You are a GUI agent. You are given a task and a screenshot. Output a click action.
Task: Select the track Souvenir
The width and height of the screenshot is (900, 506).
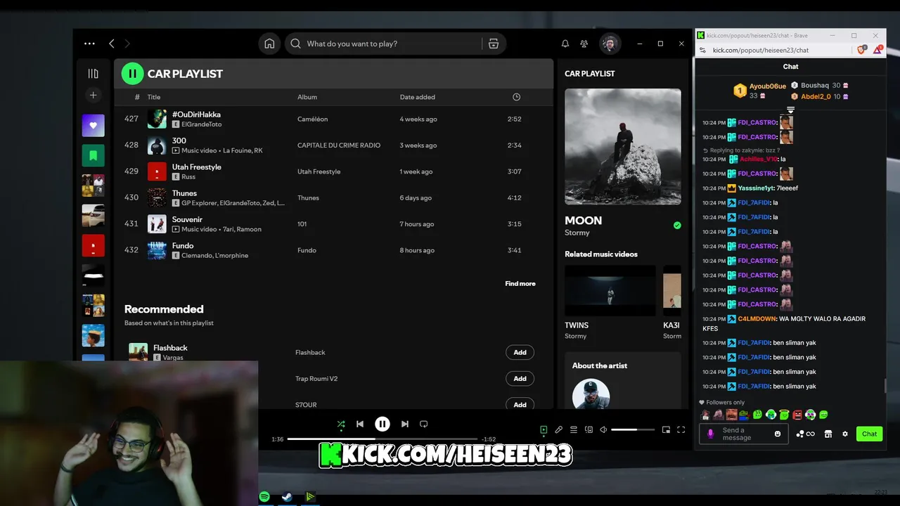pos(187,219)
